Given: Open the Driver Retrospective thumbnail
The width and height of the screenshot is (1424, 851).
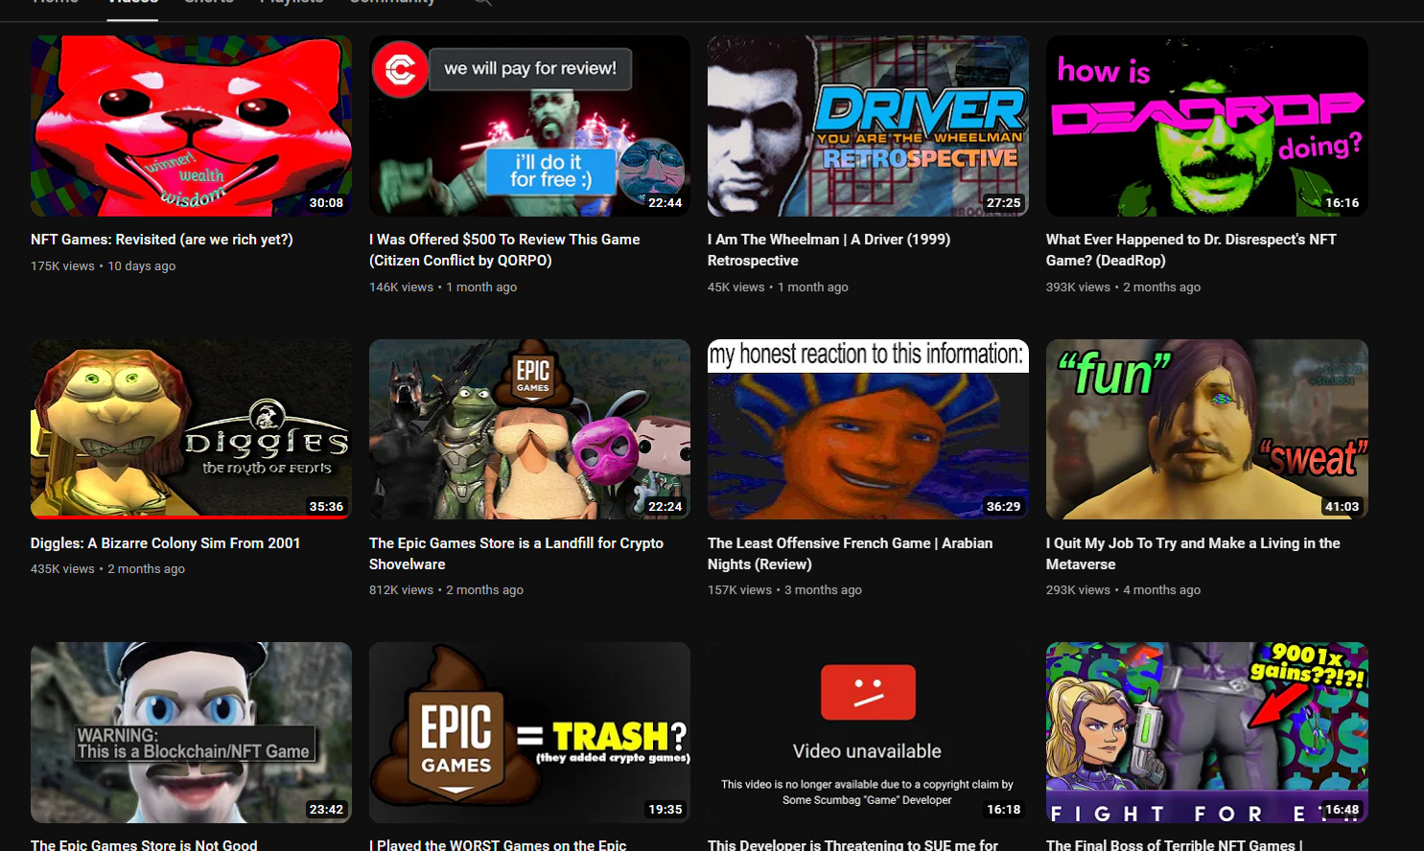Looking at the screenshot, I should coord(868,126).
